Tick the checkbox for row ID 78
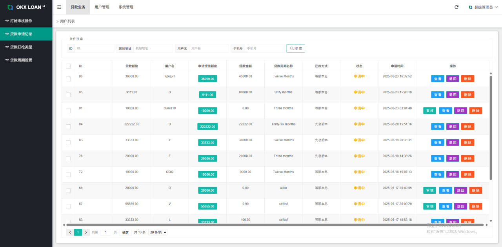The height and width of the screenshot is (247, 502). pyautogui.click(x=68, y=158)
